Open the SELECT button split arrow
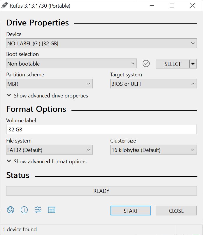Image resolution: width=203 pixels, height=235 pixels. [193, 64]
